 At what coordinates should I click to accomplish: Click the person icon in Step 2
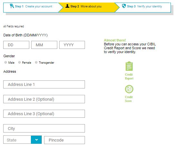[x=67, y=6]
